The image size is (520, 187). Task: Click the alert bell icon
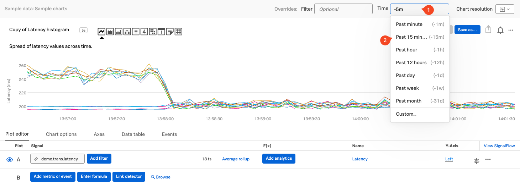(x=500, y=30)
